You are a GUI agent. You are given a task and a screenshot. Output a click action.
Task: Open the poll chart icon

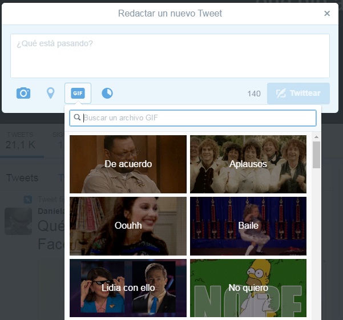point(107,93)
